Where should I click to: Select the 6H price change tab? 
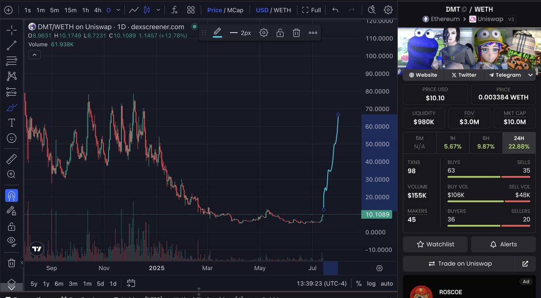coord(486,142)
